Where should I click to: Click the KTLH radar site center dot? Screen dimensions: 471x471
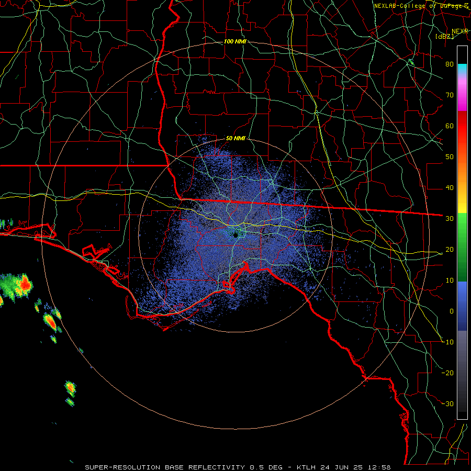click(236, 235)
